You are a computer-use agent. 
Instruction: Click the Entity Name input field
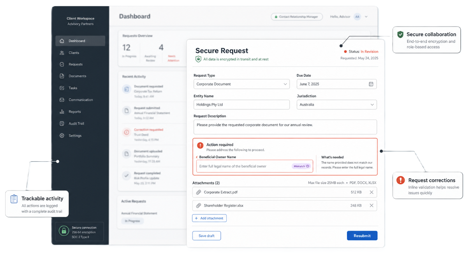(241, 104)
